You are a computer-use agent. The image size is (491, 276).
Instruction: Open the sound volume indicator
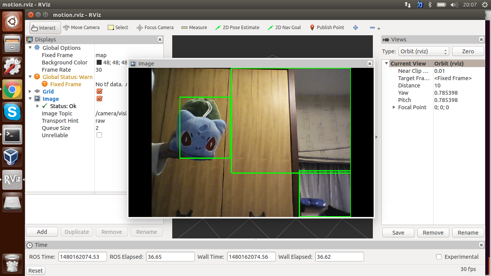(x=454, y=5)
